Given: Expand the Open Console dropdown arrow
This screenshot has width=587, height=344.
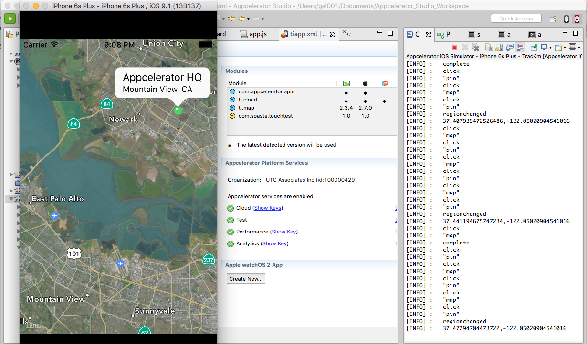Looking at the screenshot, I should [x=564, y=48].
